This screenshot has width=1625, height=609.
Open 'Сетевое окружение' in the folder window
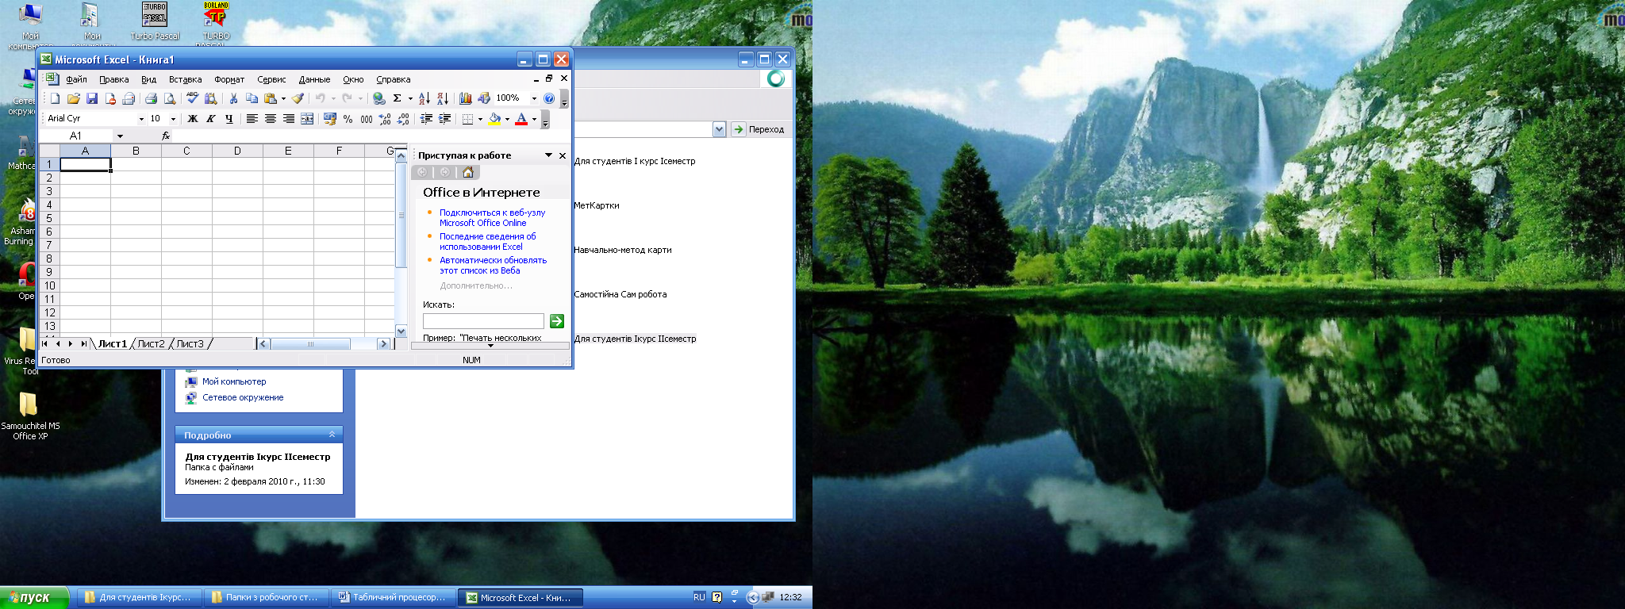pyautogui.click(x=242, y=398)
